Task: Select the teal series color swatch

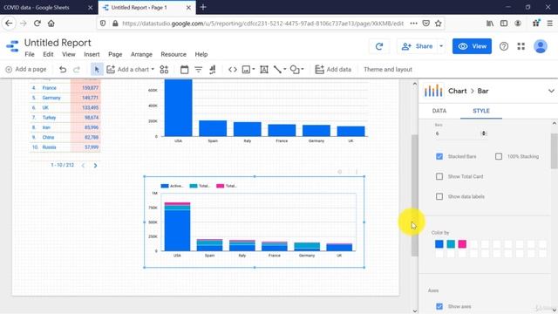Action: 451,244
